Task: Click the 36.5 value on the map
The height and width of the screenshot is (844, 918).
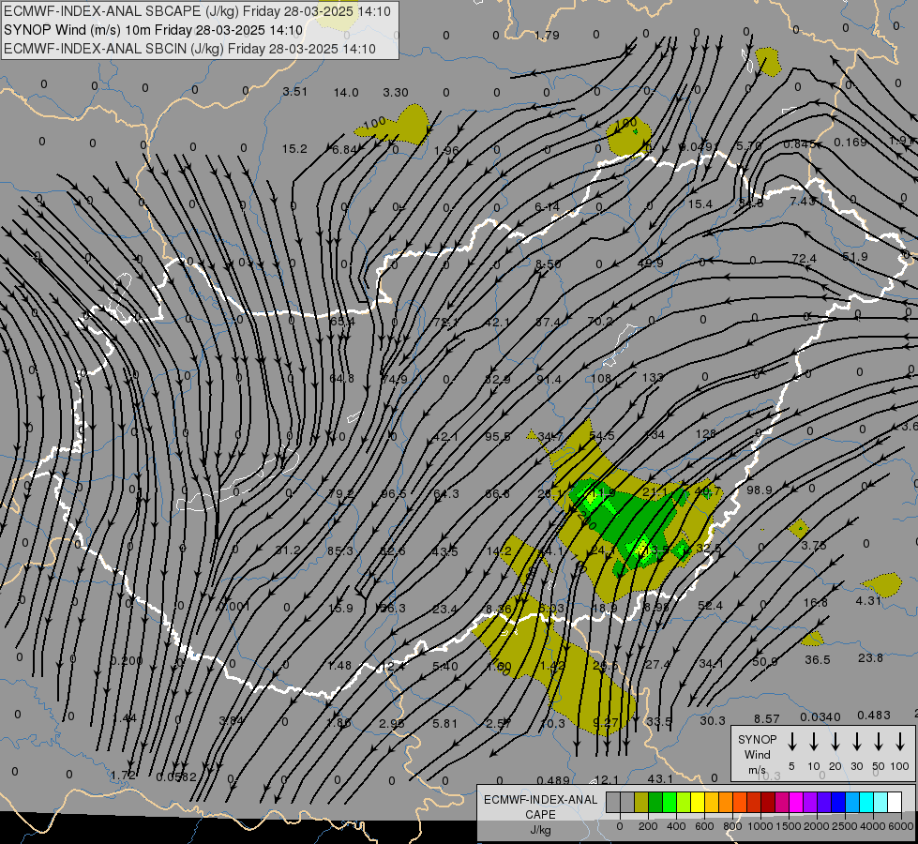Action: pyautogui.click(x=818, y=659)
